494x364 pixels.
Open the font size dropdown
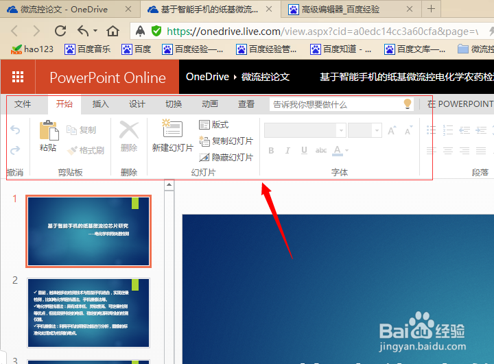[377, 130]
